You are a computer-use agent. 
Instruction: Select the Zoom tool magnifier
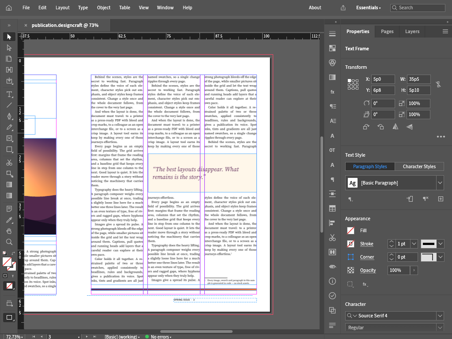tap(9, 242)
